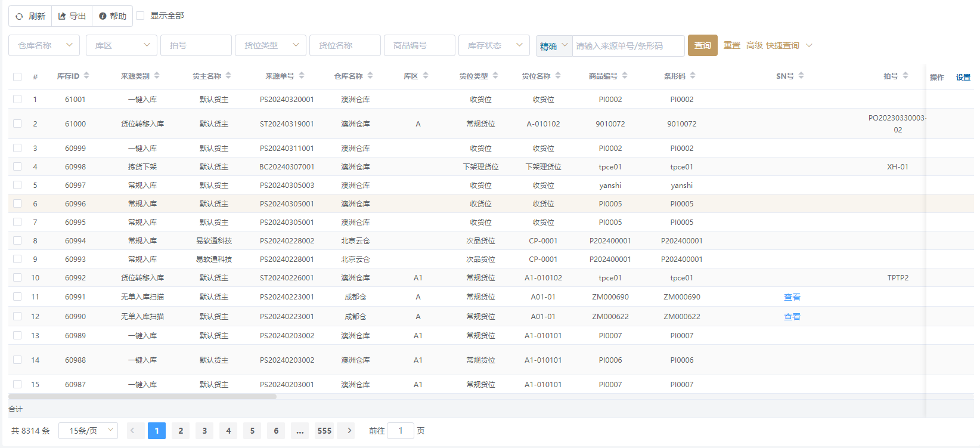Sort by 库区 table header icon

425,76
